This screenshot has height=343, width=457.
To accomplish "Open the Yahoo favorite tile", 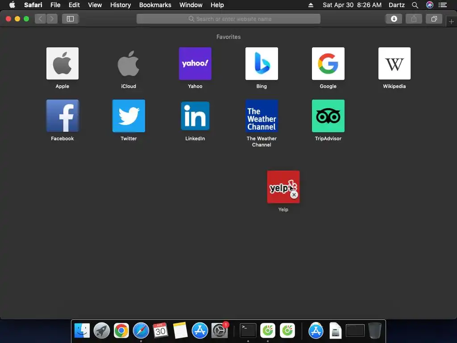I will (195, 63).
